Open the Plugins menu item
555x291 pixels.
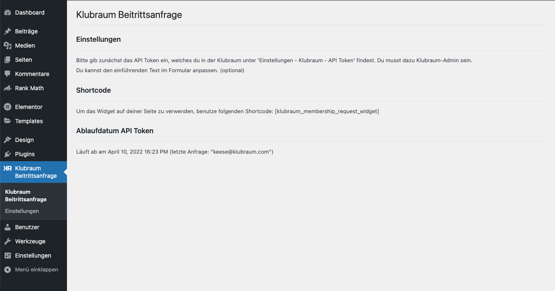(x=25, y=154)
